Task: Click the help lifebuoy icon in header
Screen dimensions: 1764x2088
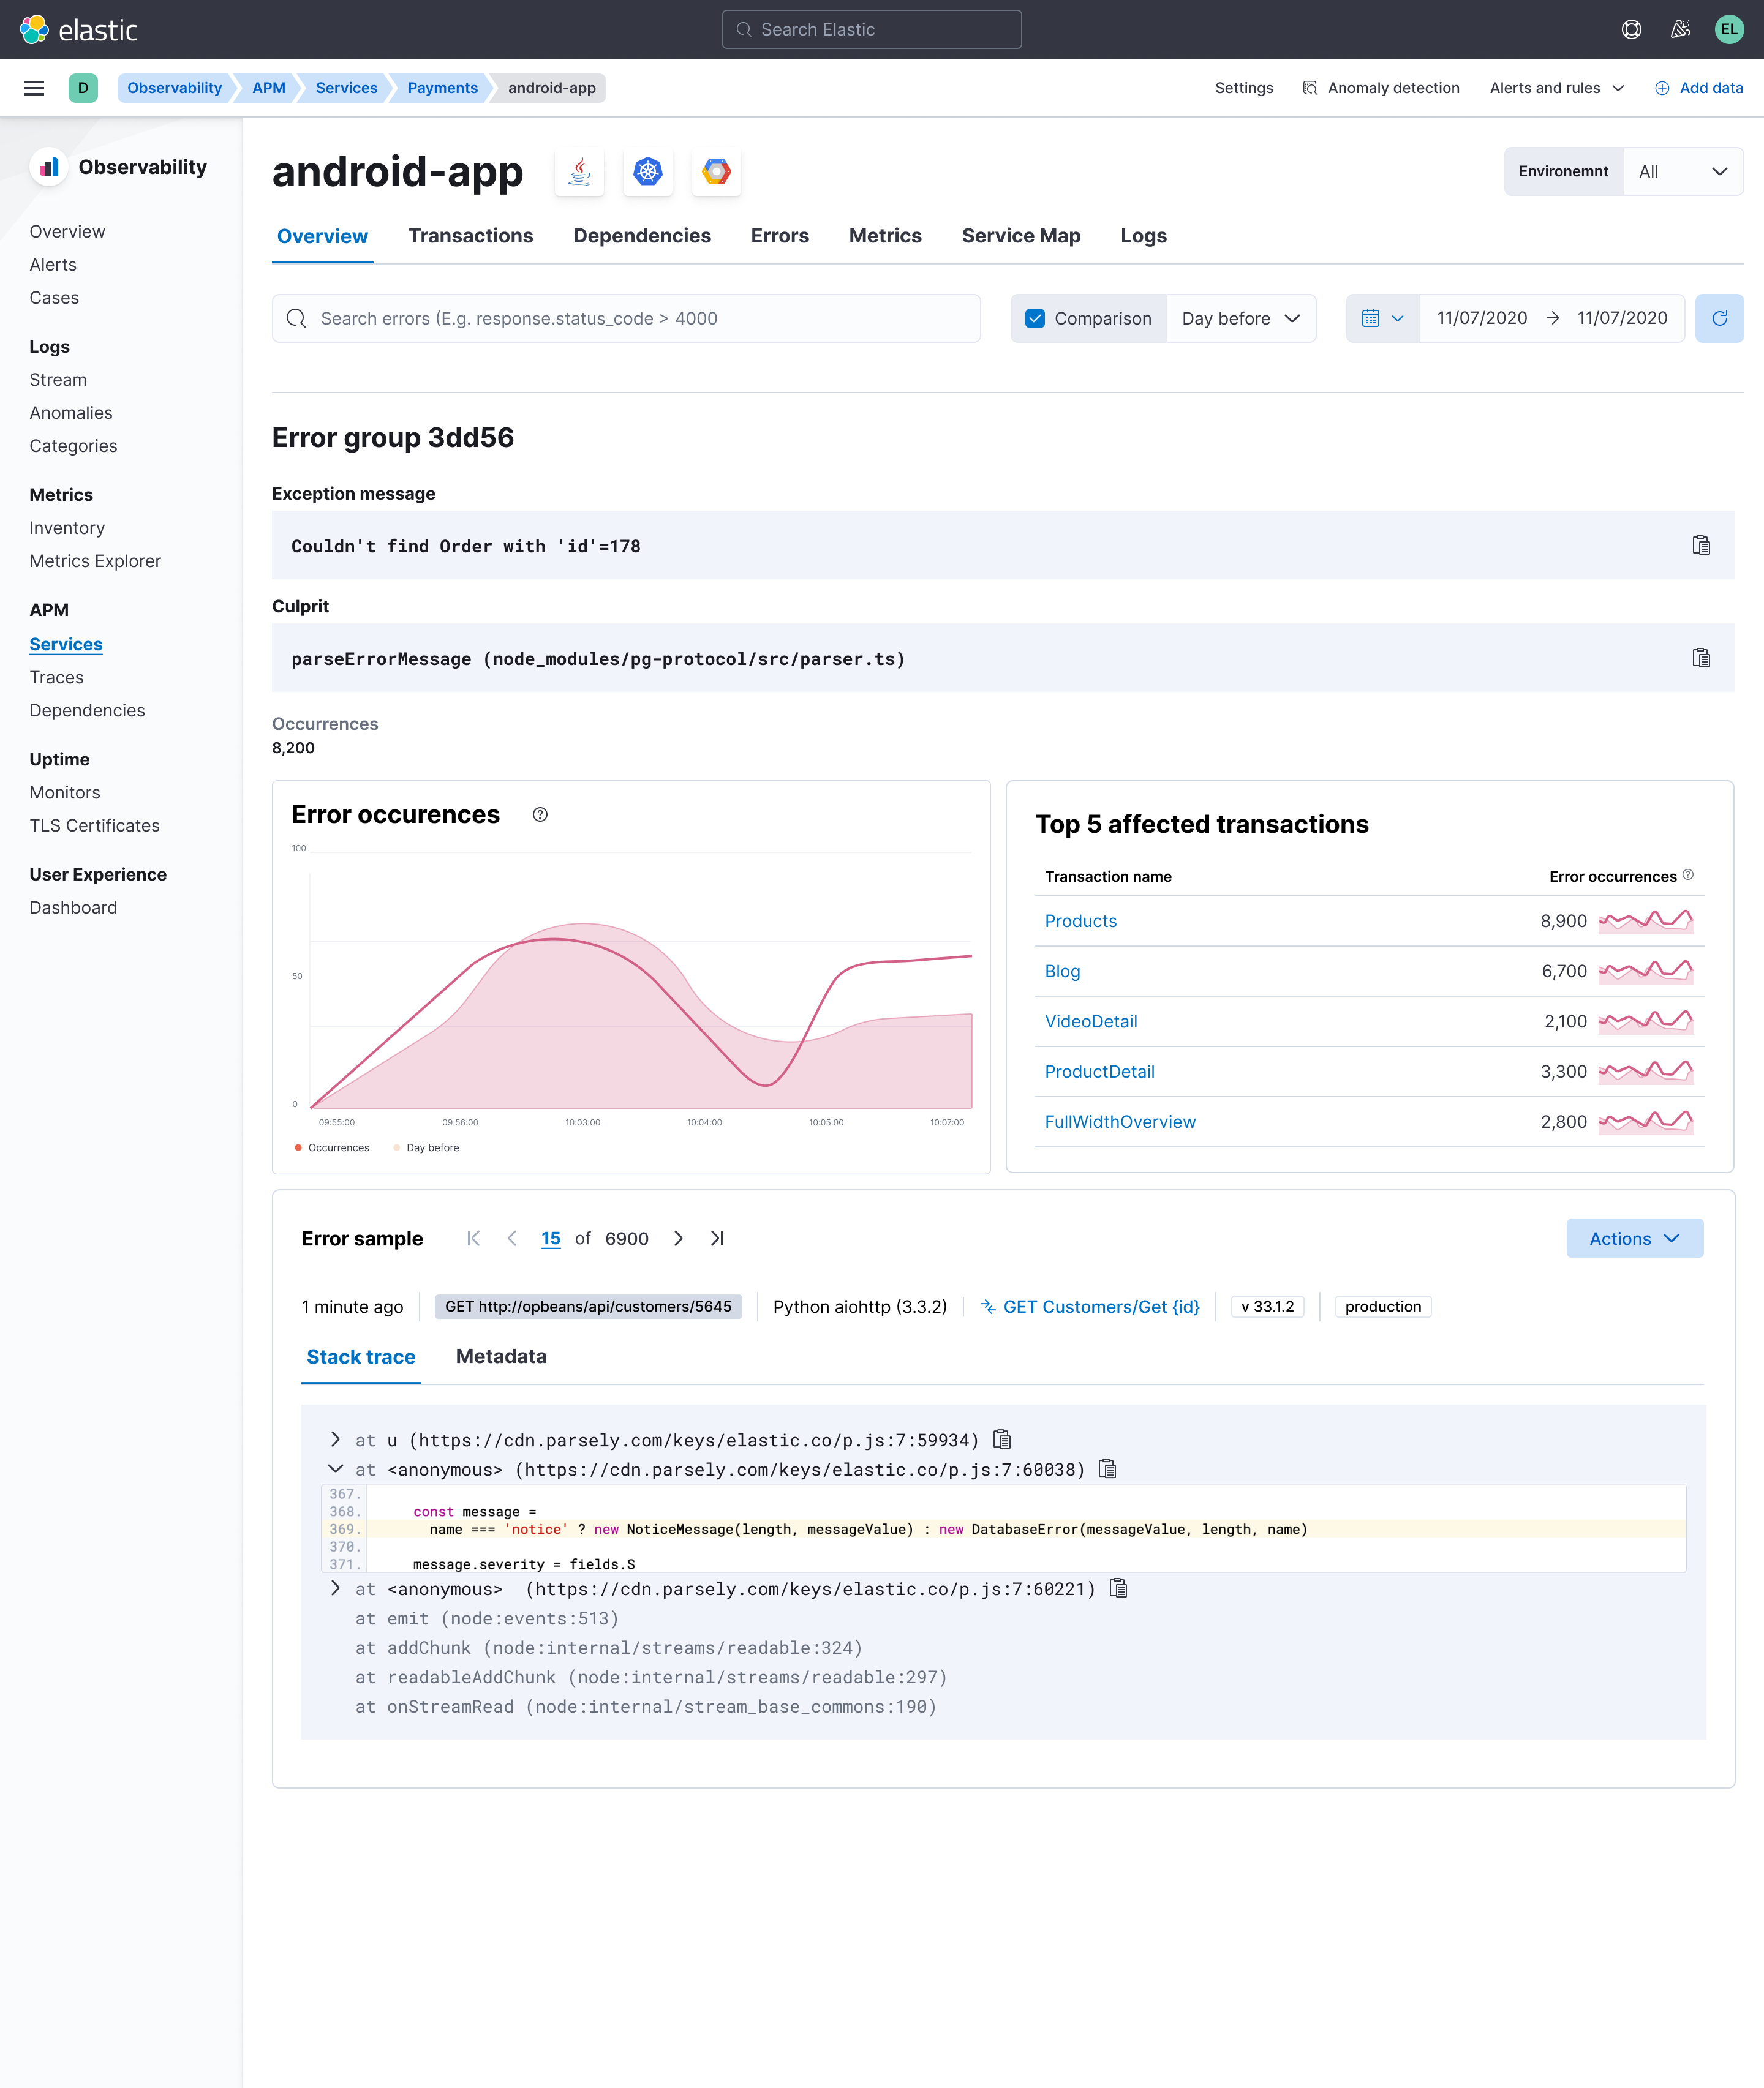Action: [x=1631, y=29]
